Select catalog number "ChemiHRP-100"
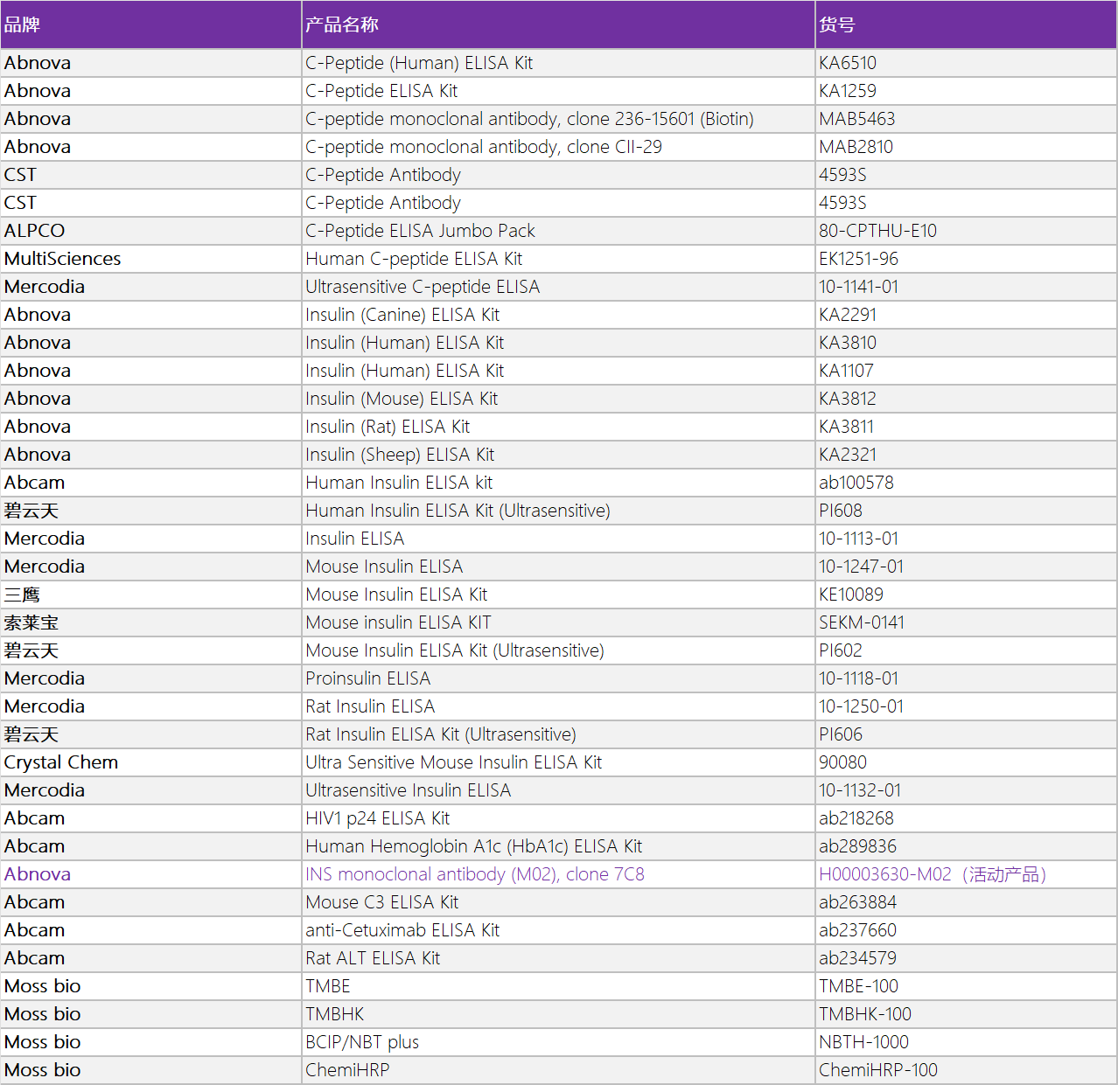Image resolution: width=1118 pixels, height=1085 pixels. pos(878,1070)
